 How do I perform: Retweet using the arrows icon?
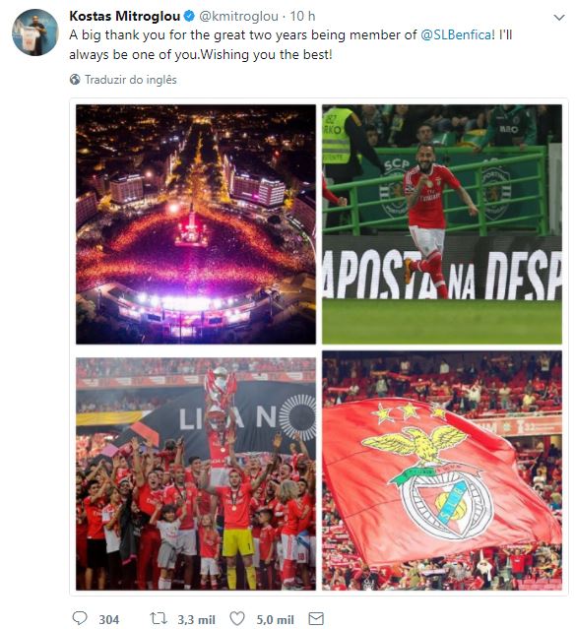click(159, 618)
